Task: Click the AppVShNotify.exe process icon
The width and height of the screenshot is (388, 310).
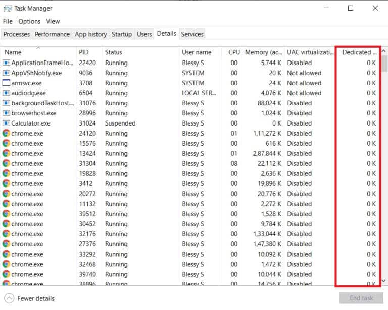Action: pos(6,73)
